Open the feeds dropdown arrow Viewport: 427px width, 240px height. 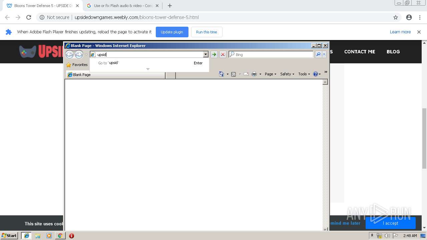click(x=240, y=74)
